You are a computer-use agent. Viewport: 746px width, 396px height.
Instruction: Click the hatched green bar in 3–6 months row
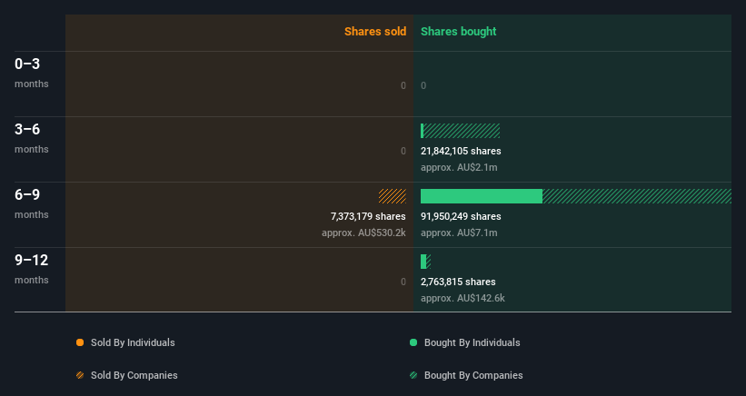[x=462, y=131]
